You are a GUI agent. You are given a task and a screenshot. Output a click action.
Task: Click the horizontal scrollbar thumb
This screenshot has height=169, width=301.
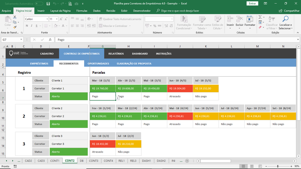coord(216,161)
